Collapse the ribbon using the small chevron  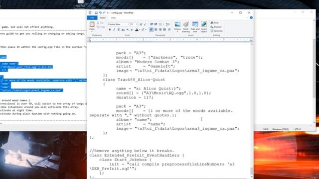click(247, 18)
